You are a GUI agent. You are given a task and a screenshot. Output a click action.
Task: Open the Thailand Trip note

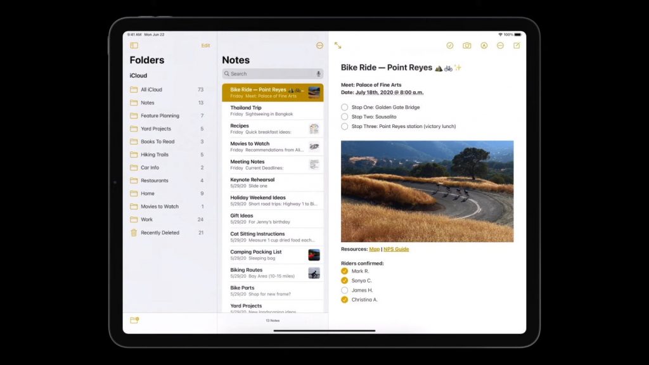pos(273,110)
